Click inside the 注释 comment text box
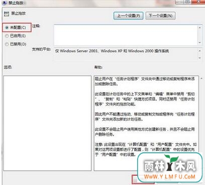Viewport: 205px width, 185px height. coord(126,35)
